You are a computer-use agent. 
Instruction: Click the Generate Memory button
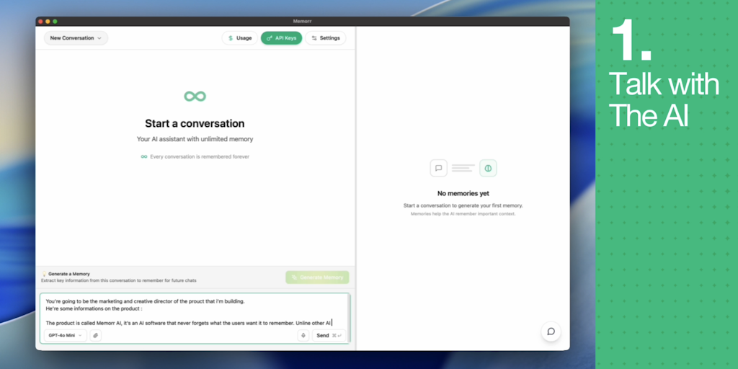click(317, 277)
